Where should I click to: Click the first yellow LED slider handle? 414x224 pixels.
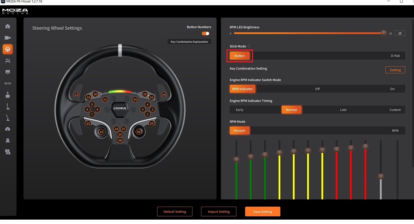tap(279, 153)
